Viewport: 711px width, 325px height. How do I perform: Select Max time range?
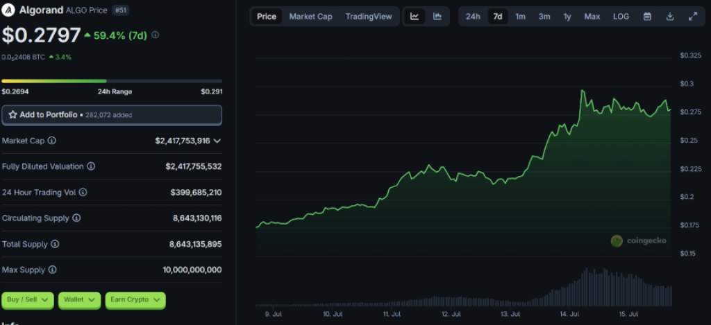pos(592,17)
